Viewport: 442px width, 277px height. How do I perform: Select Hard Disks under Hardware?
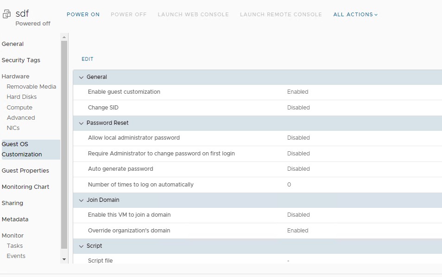click(x=22, y=97)
